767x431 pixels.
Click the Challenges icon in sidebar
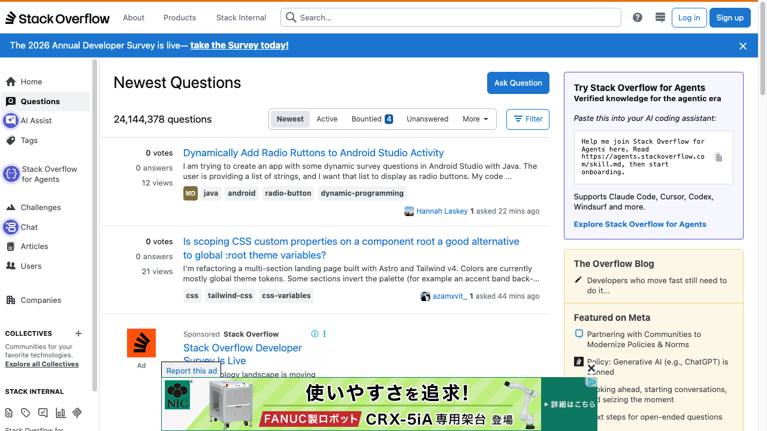point(11,207)
